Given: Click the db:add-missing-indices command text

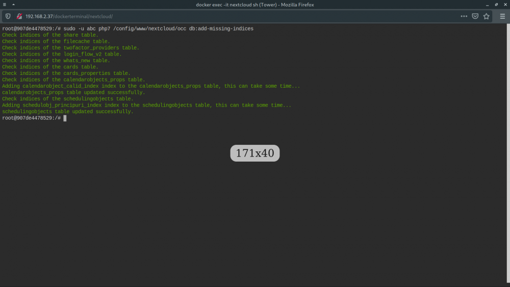Looking at the screenshot, I should 221,29.
